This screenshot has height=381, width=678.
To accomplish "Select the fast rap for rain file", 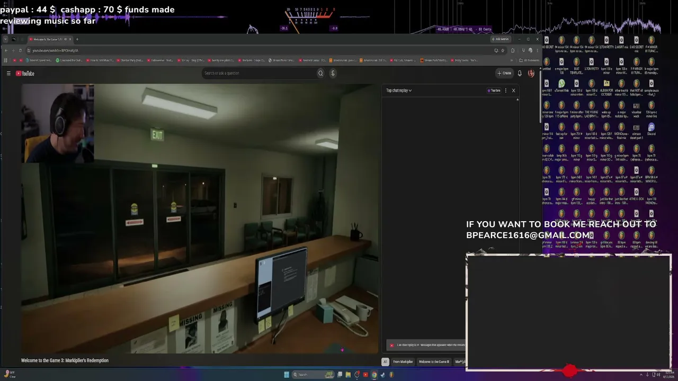I will [x=561, y=130].
